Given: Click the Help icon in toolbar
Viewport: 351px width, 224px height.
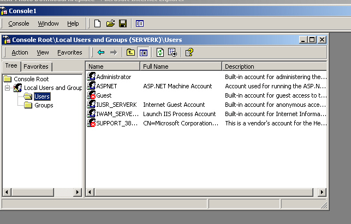Looking at the screenshot, I should pos(189,52).
